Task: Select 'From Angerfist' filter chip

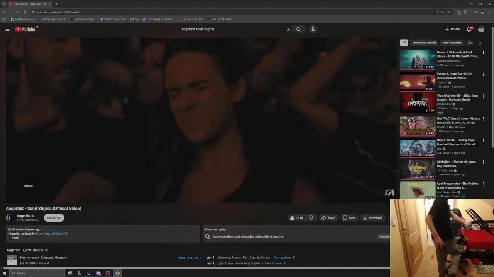Action: [x=452, y=43]
